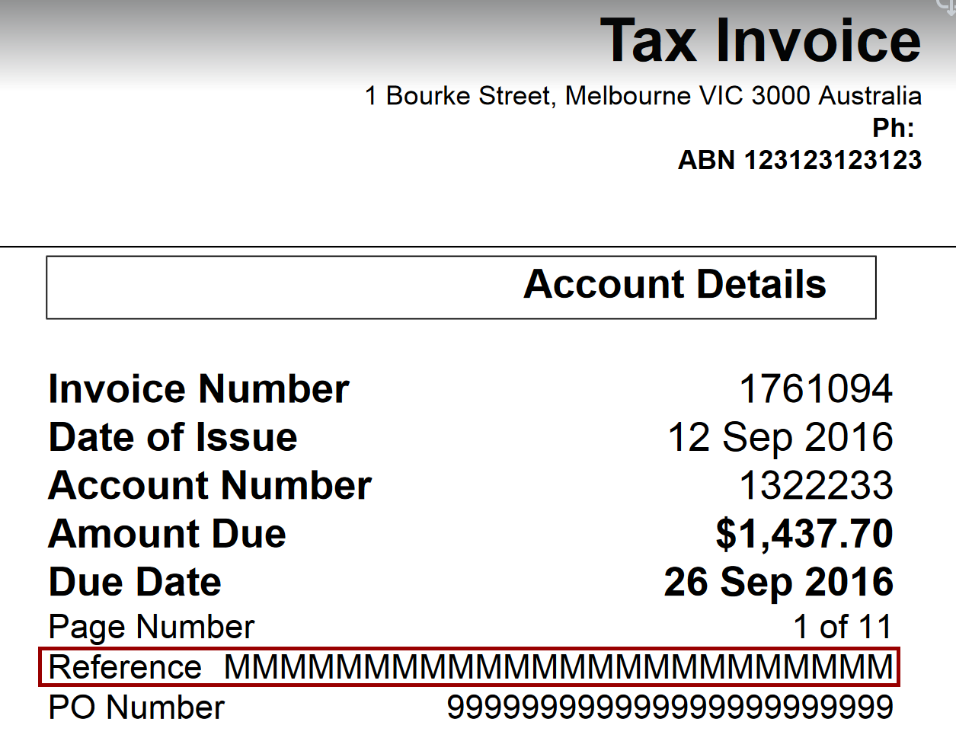Click the Invoice Number label
This screenshot has width=956, height=738.
199,389
